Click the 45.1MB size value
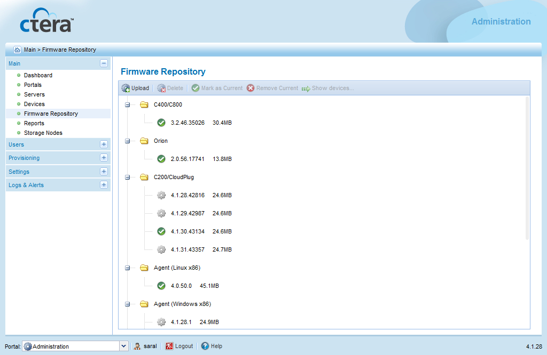547x355 pixels. 209,286
